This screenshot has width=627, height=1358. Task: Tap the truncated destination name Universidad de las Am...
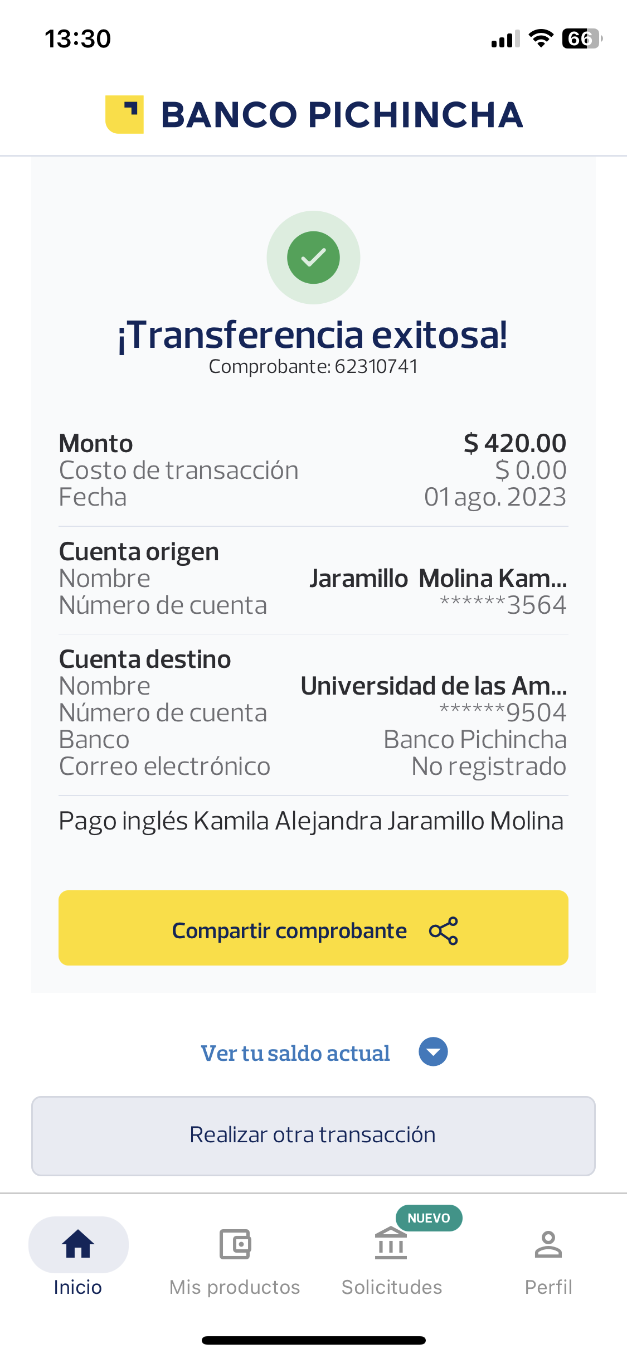click(434, 686)
